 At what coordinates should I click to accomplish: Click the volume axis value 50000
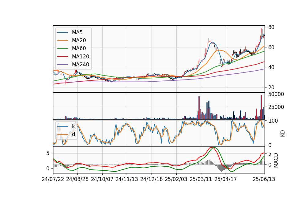[x=276, y=94]
